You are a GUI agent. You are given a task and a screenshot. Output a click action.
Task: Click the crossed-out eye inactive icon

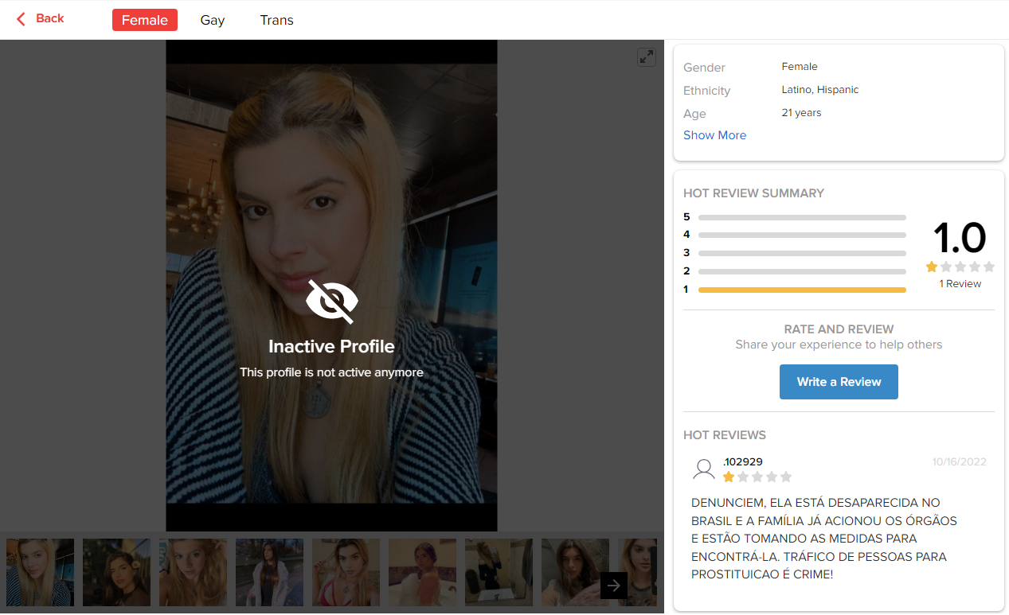[331, 302]
